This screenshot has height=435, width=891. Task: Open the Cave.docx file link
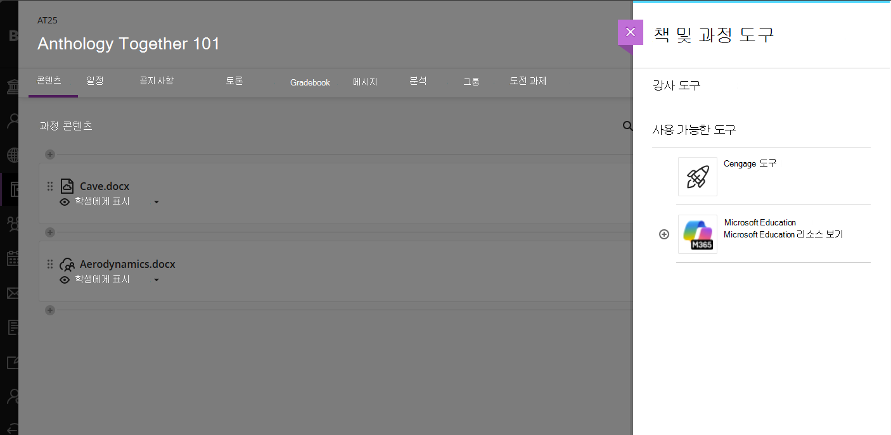point(105,186)
